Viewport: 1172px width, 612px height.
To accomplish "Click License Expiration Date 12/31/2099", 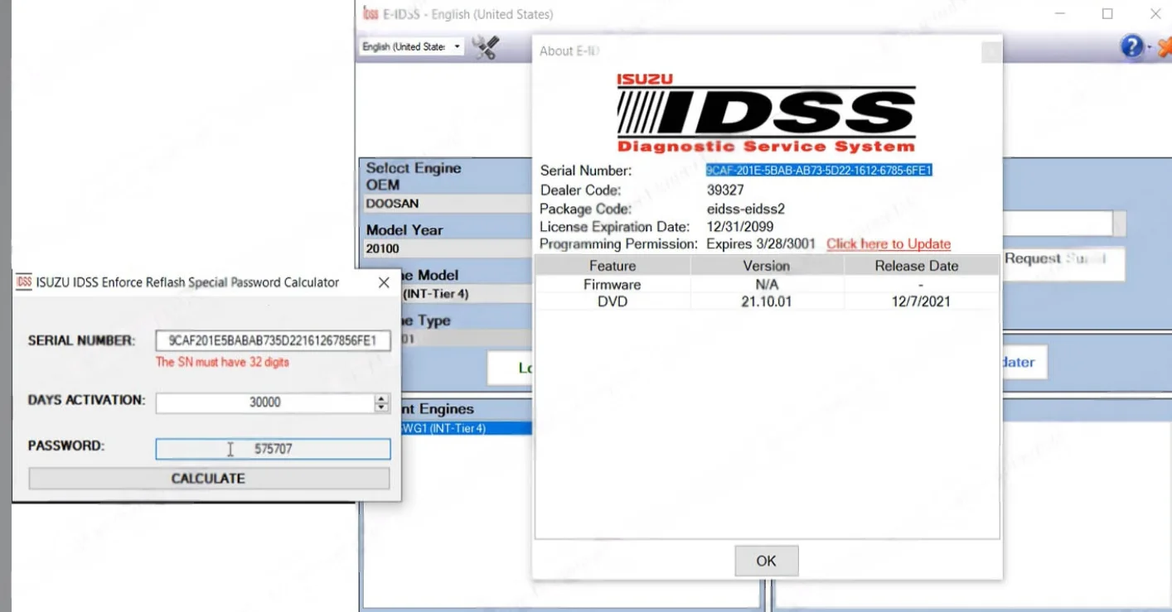I will tap(739, 227).
